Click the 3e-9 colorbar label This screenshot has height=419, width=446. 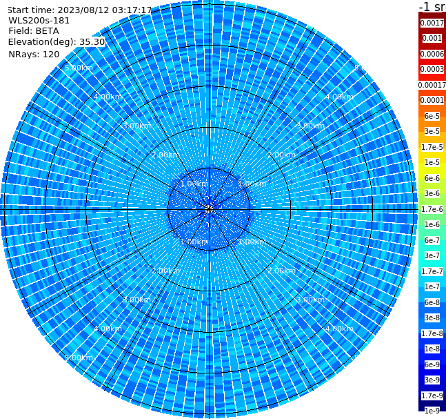click(x=432, y=380)
